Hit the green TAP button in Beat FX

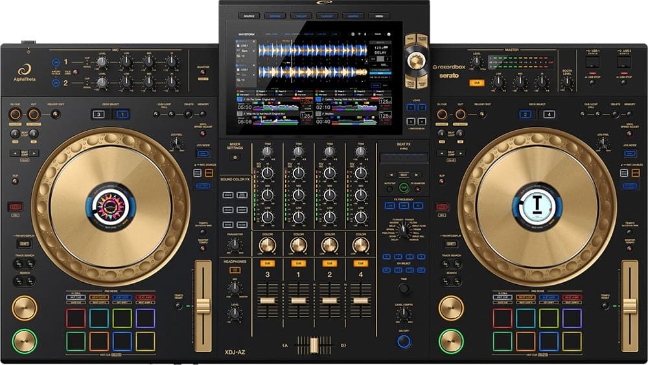tap(403, 188)
